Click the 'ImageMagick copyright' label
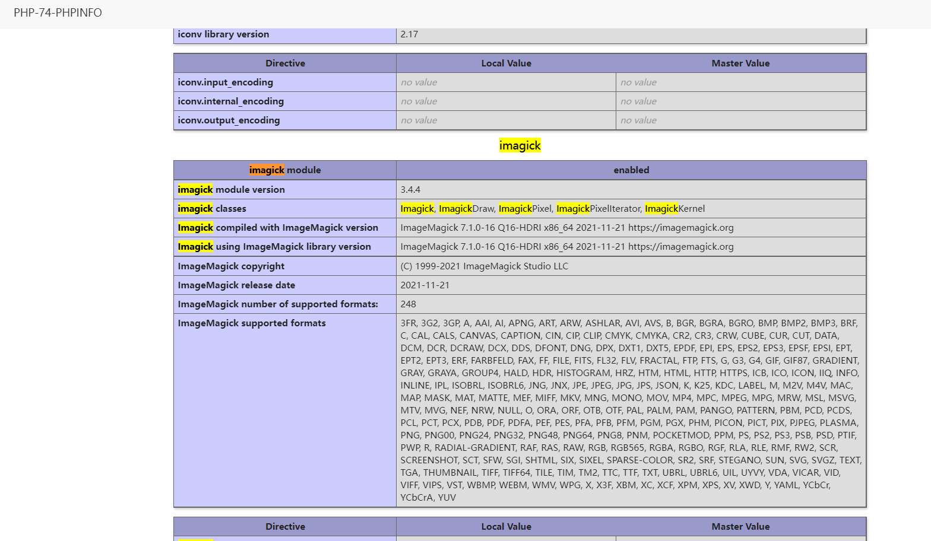The height and width of the screenshot is (541, 931). click(231, 266)
